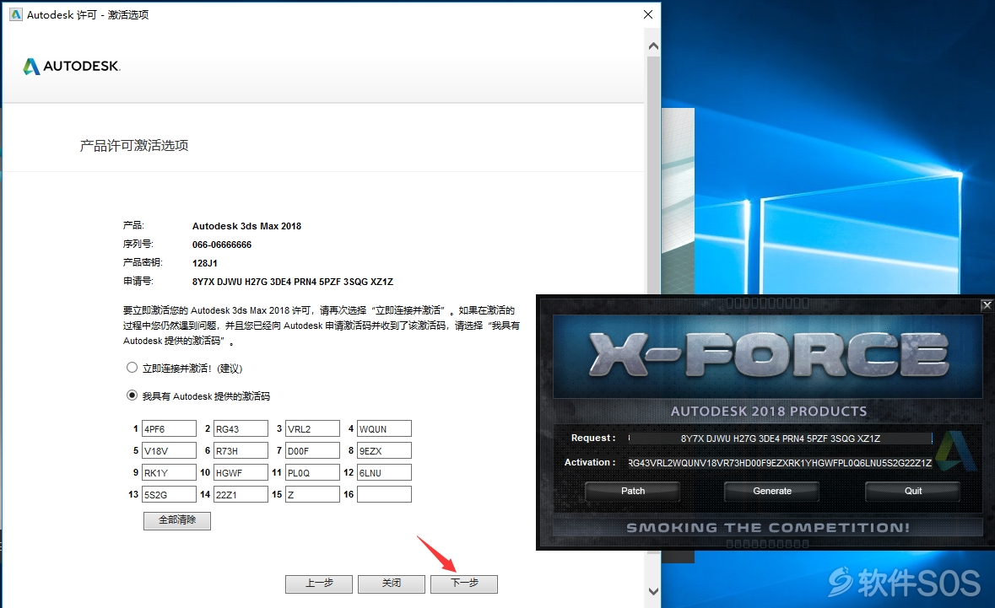Click the 全部清除 clear all button
Viewport: 995px width, 608px height.
pyautogui.click(x=177, y=520)
